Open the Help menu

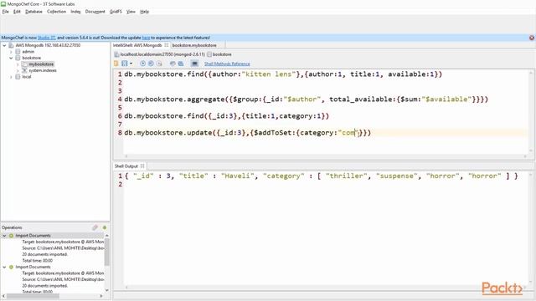pyautogui.click(x=145, y=12)
